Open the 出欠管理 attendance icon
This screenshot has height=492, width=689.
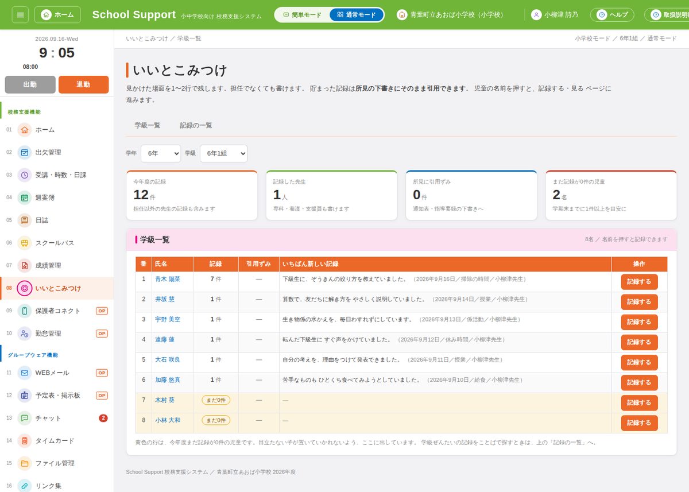click(25, 152)
